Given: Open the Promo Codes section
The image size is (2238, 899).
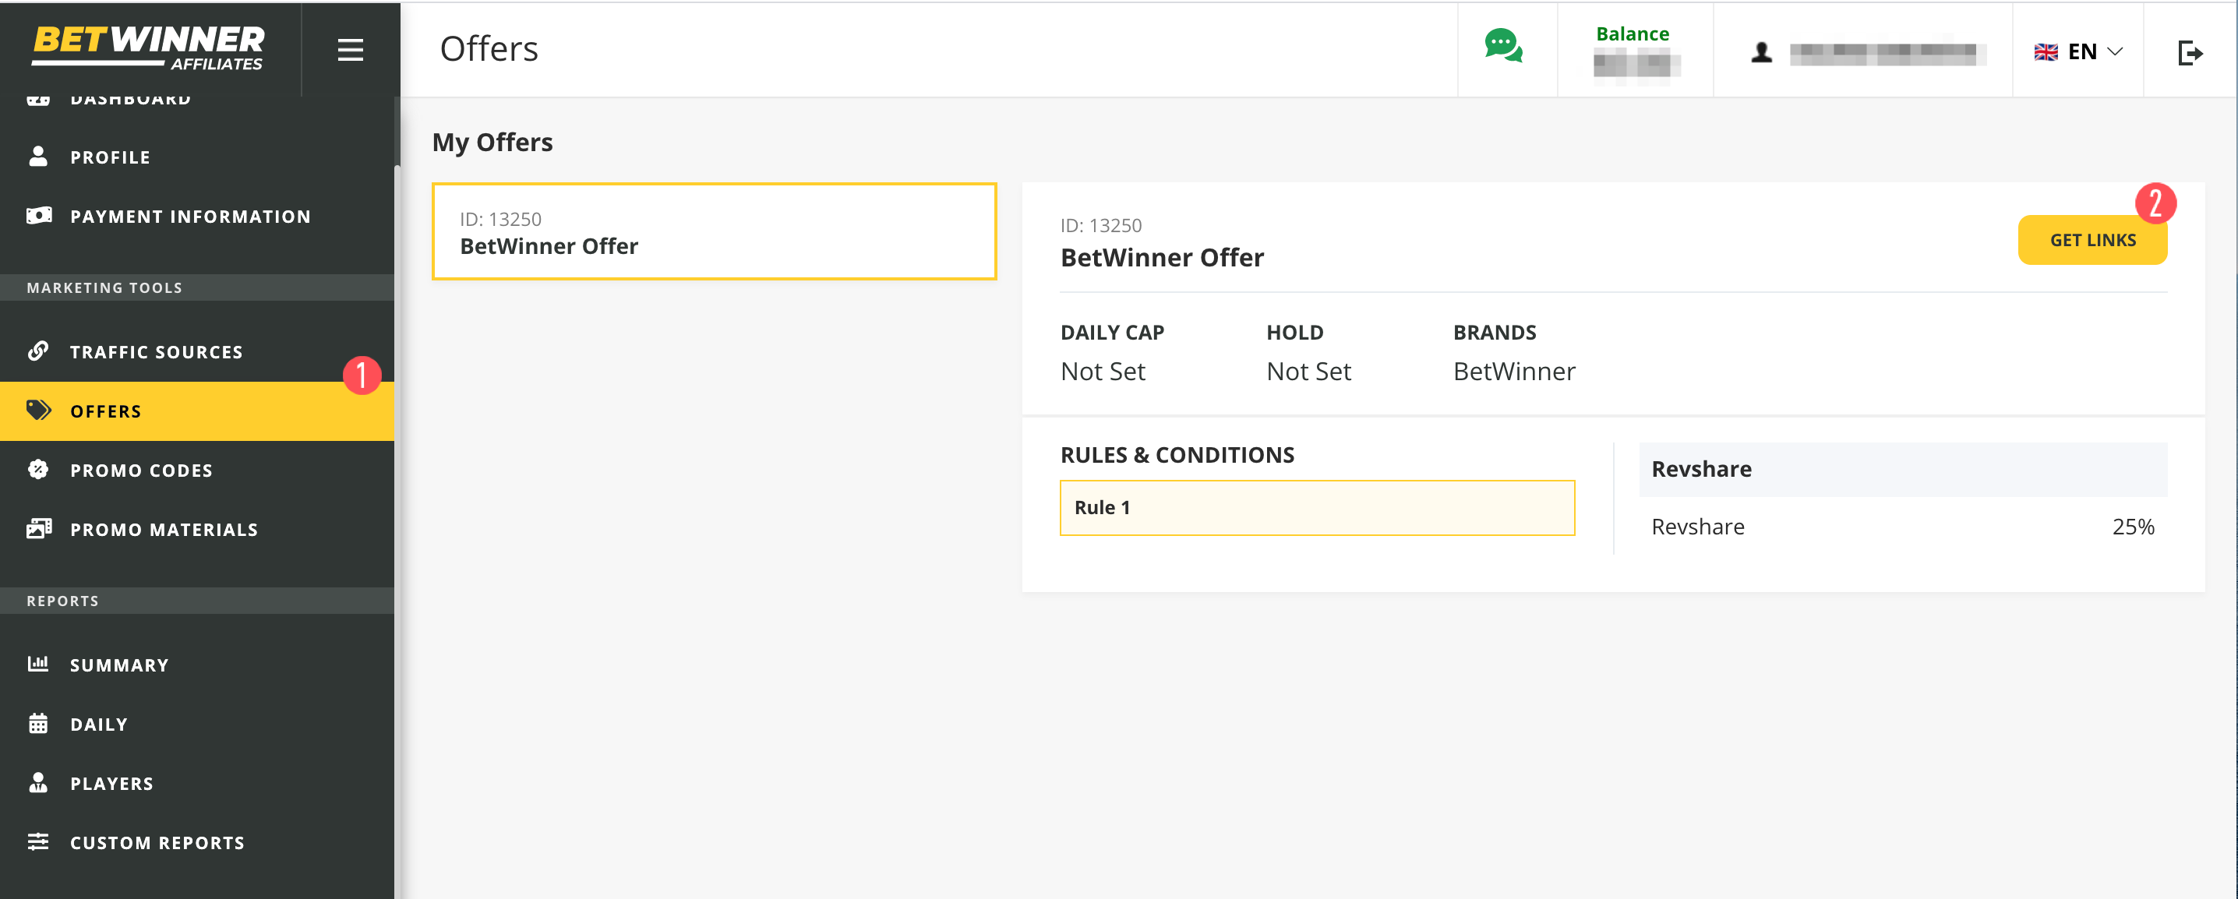Looking at the screenshot, I should click(141, 470).
